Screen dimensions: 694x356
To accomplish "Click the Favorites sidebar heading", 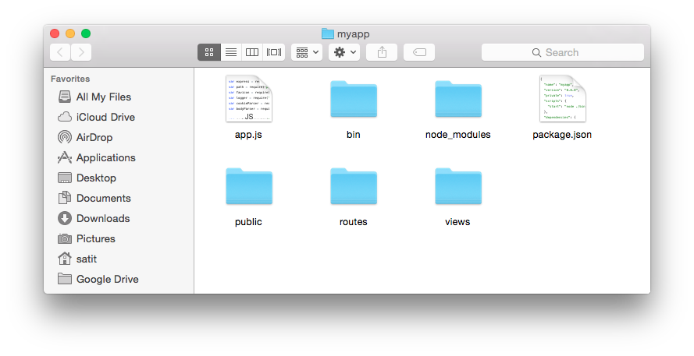I will pyautogui.click(x=70, y=79).
